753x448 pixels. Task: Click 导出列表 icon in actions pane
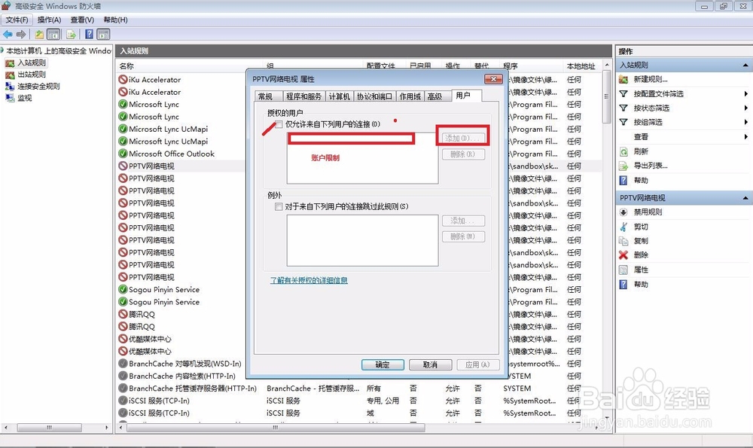pos(623,166)
